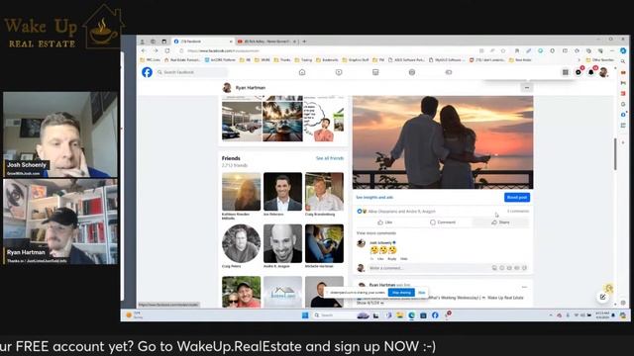Open friend Craig Brandenburg's thumbnail

coord(324,191)
